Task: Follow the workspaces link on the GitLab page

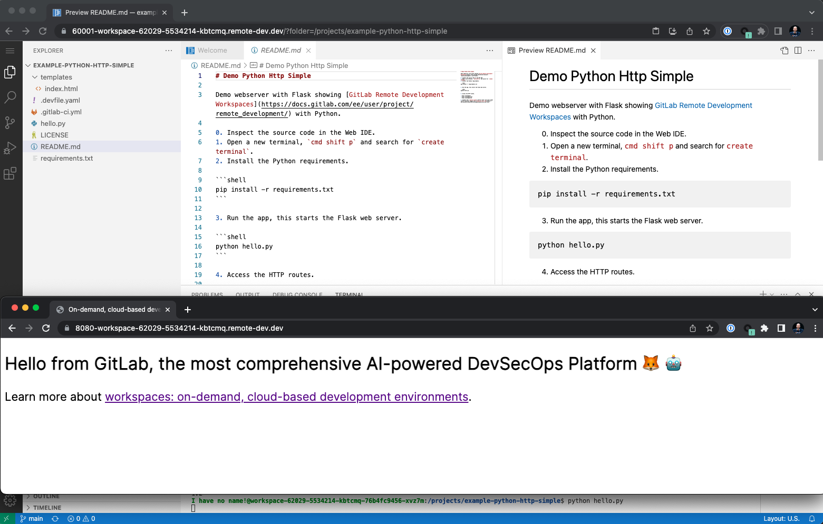Action: (286, 397)
